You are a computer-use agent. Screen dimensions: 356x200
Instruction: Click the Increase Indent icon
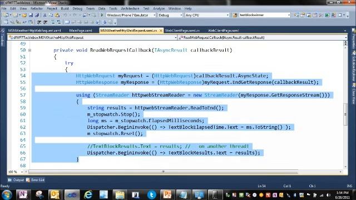click(45, 22)
